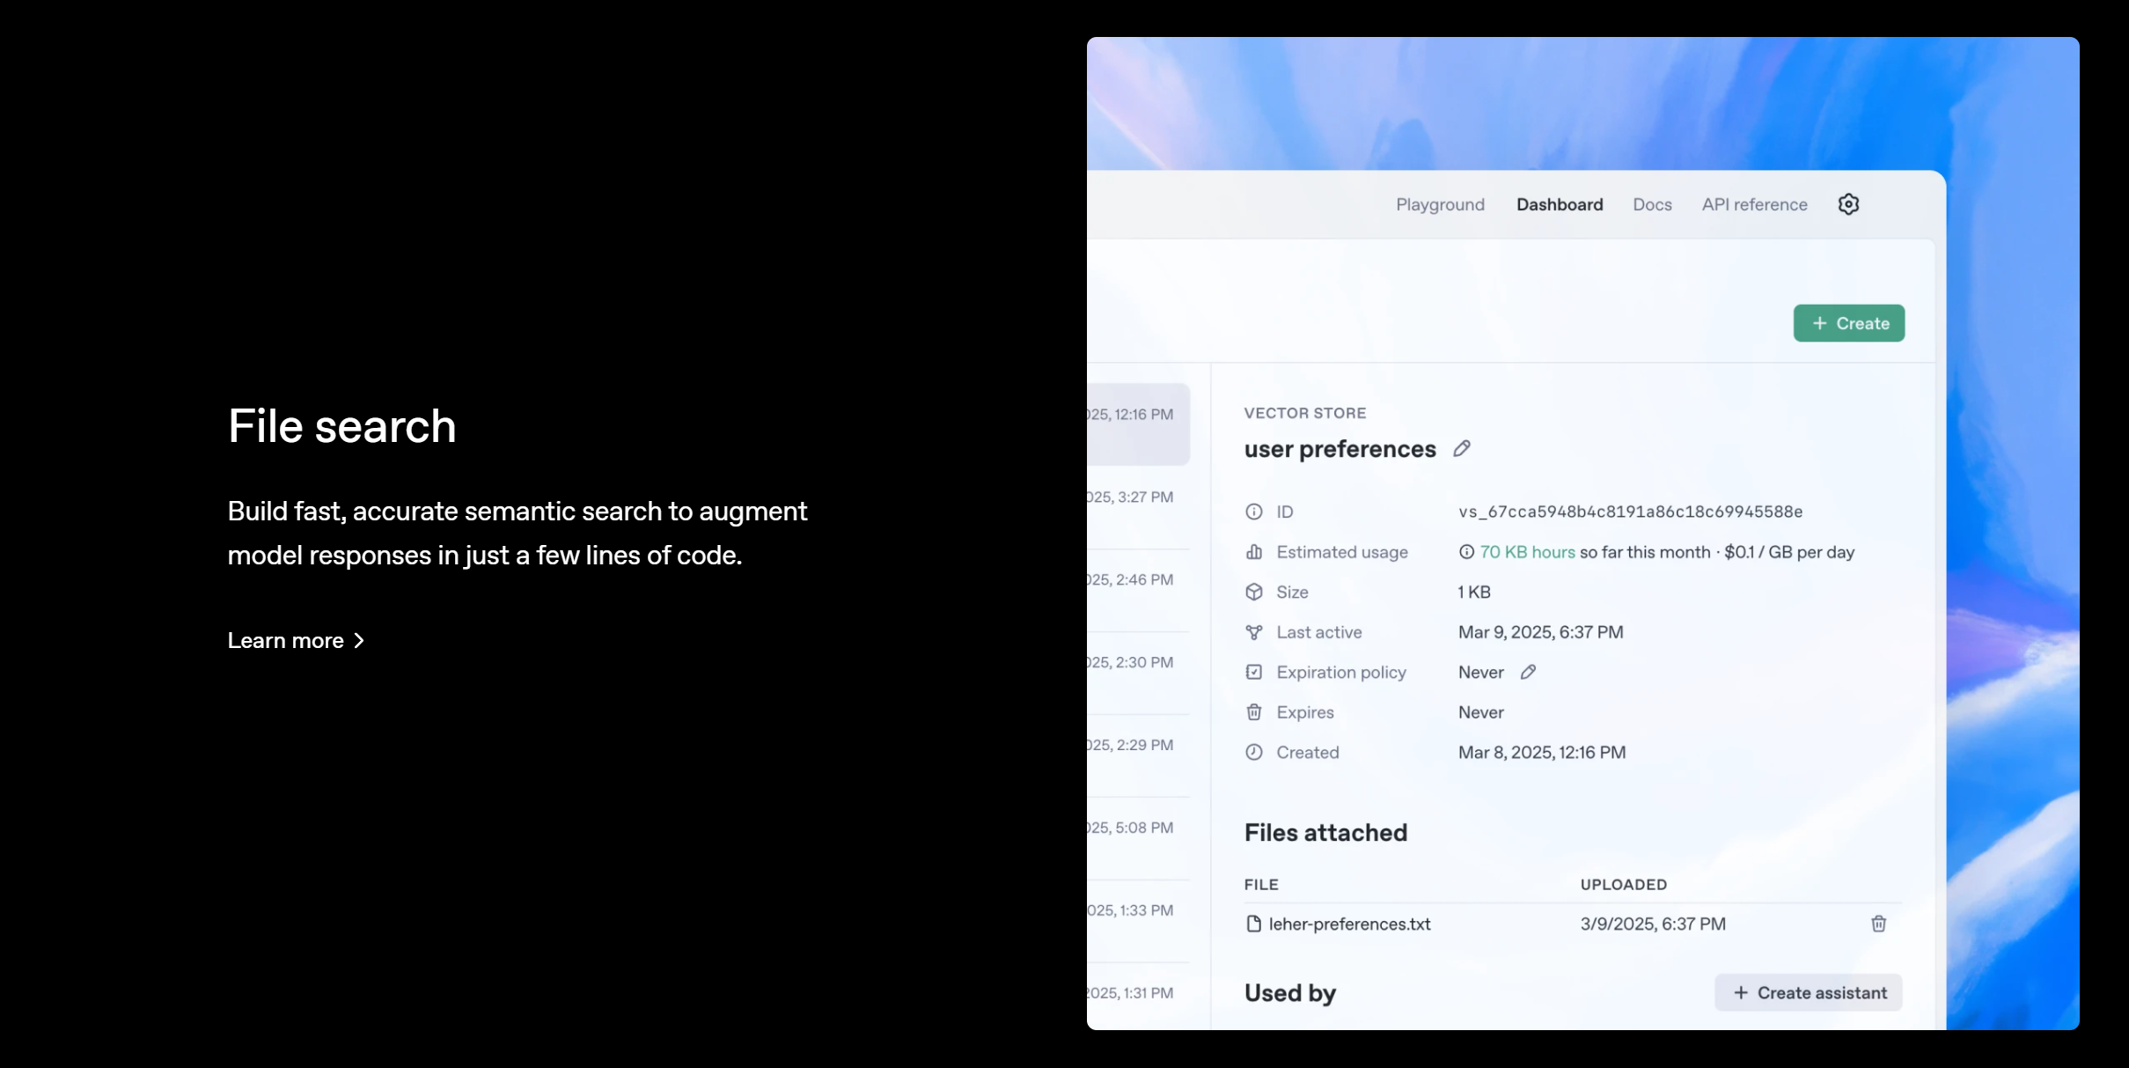The height and width of the screenshot is (1068, 2129).
Task: Follow the Learn more link
Action: click(296, 640)
